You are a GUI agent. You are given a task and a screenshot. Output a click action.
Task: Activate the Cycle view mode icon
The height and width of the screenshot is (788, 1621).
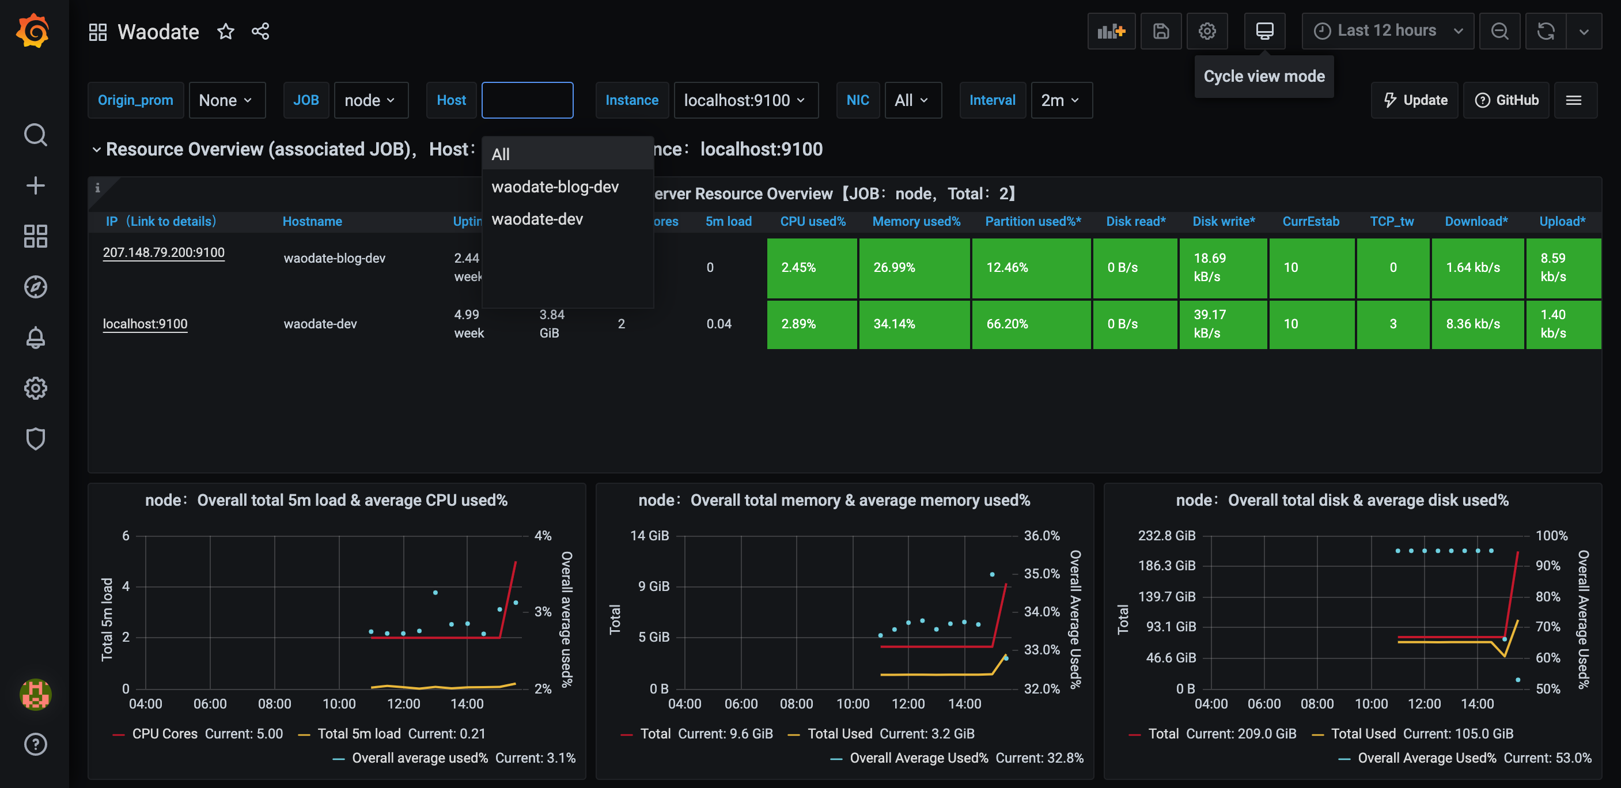1264,31
